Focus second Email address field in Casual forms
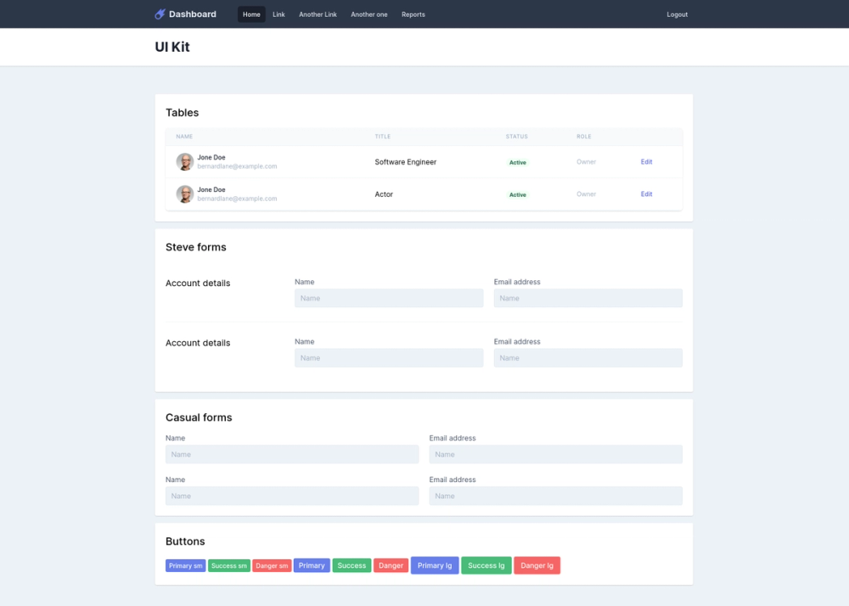The width and height of the screenshot is (849, 606). tap(555, 497)
